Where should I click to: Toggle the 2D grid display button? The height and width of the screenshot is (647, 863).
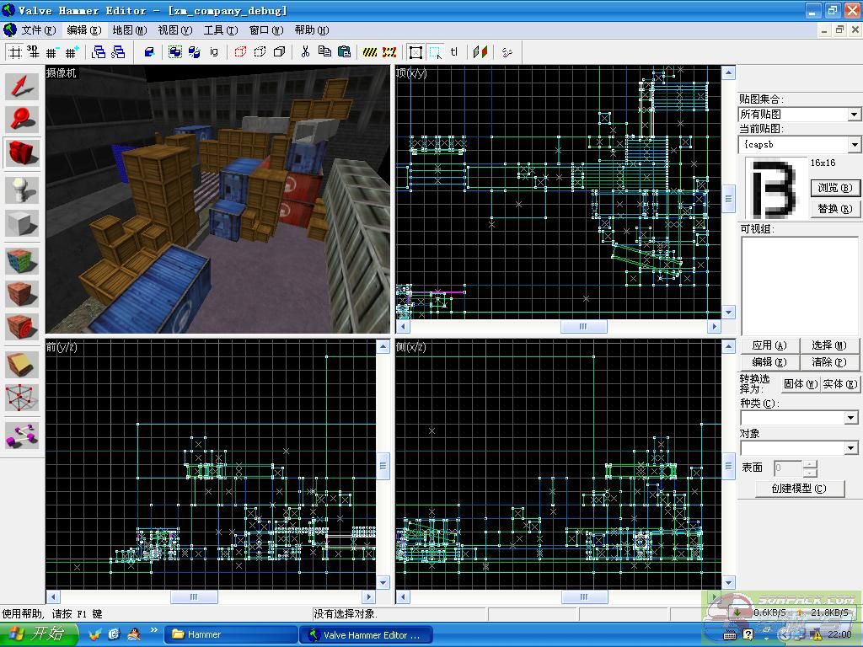click(14, 52)
